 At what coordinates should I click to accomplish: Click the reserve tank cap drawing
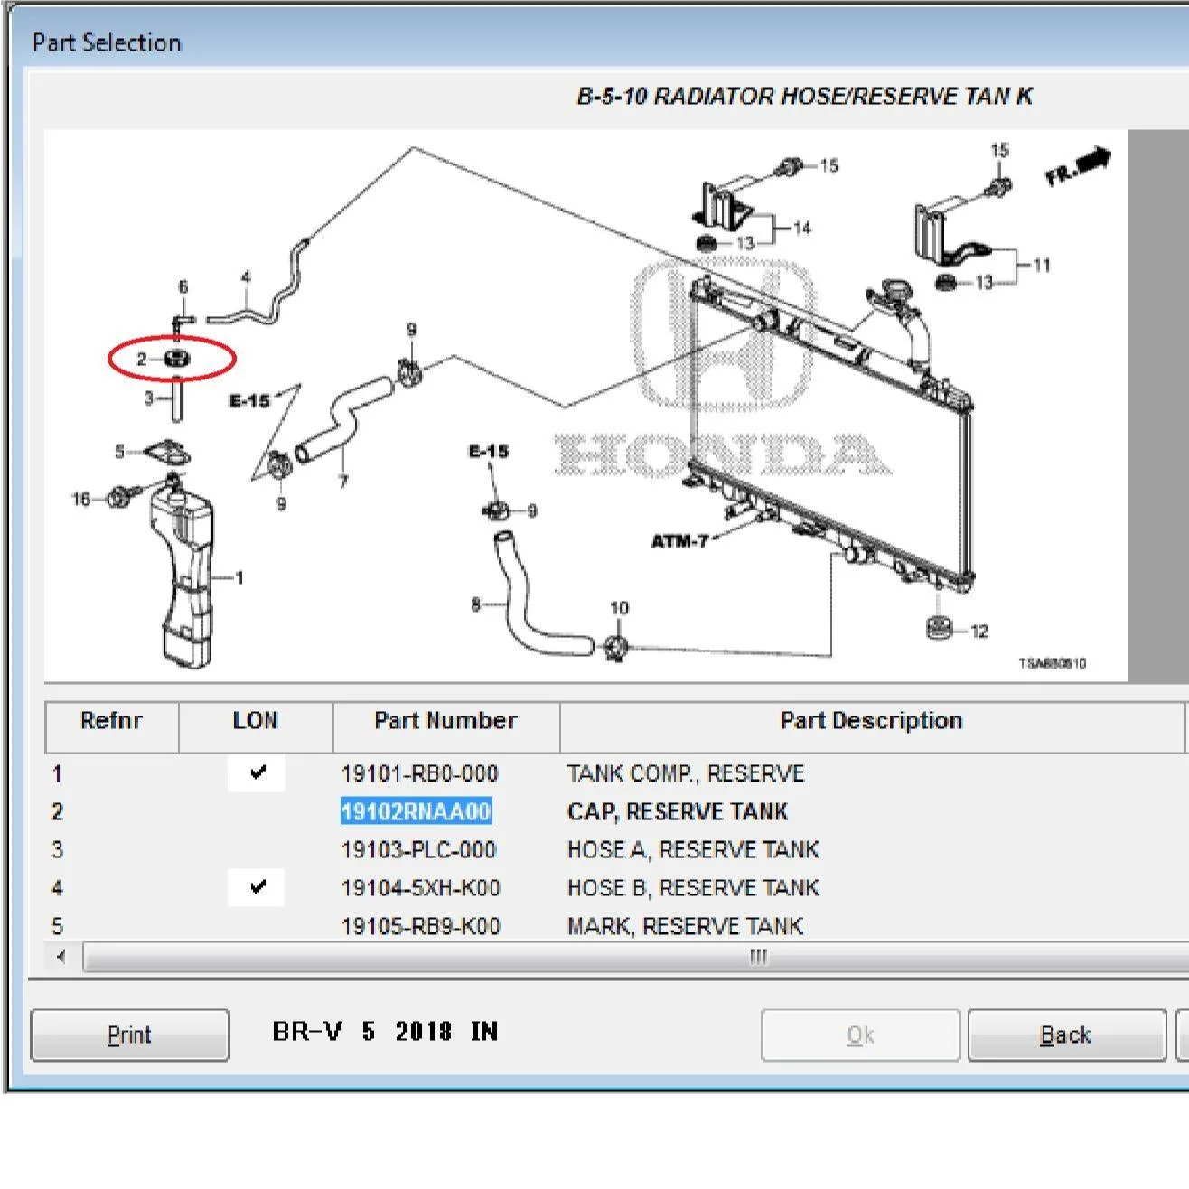tap(176, 359)
